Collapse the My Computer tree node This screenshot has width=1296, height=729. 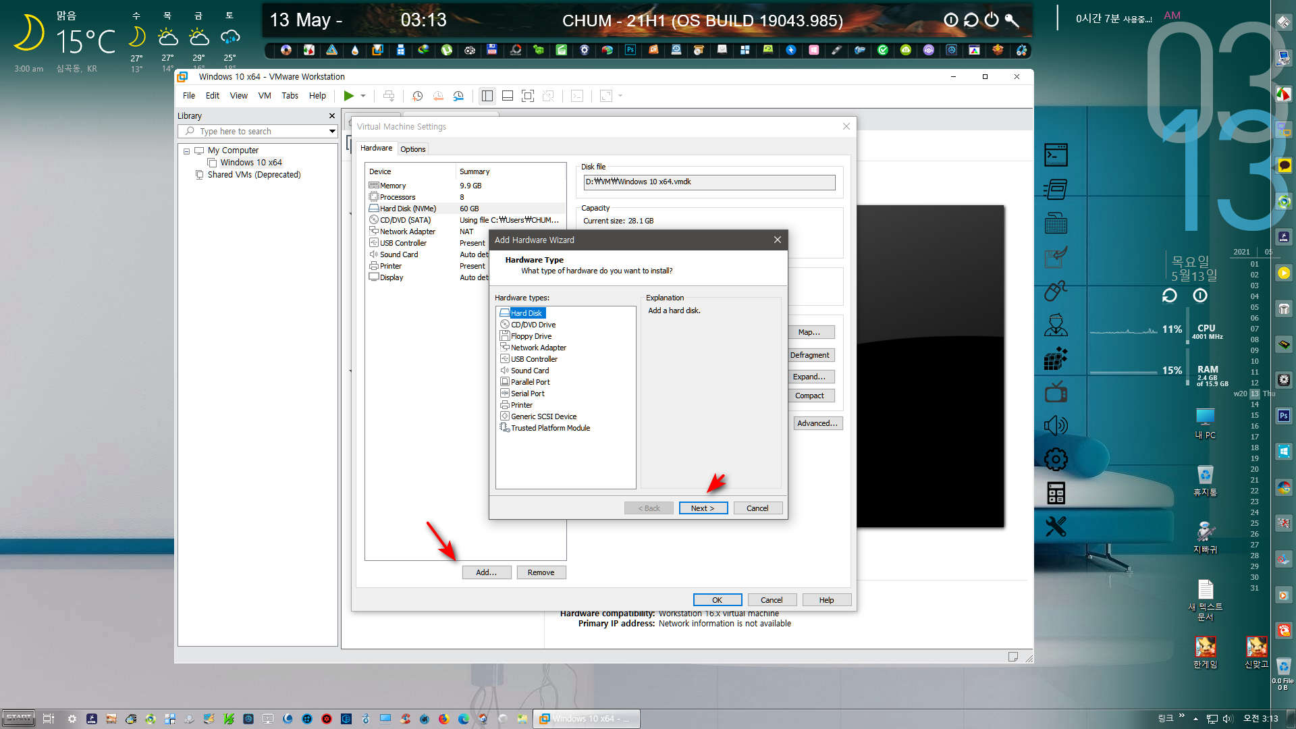coord(186,151)
